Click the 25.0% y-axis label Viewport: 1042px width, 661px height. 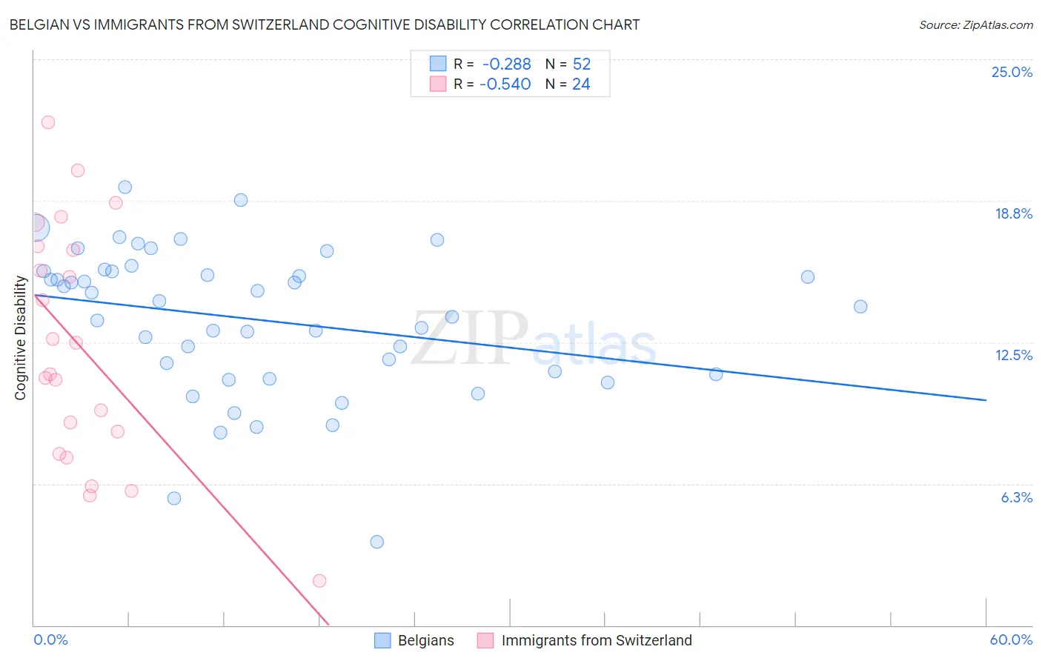[1012, 72]
